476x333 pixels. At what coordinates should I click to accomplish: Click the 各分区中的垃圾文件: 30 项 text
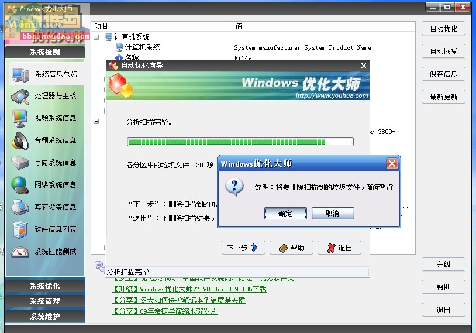coord(170,165)
